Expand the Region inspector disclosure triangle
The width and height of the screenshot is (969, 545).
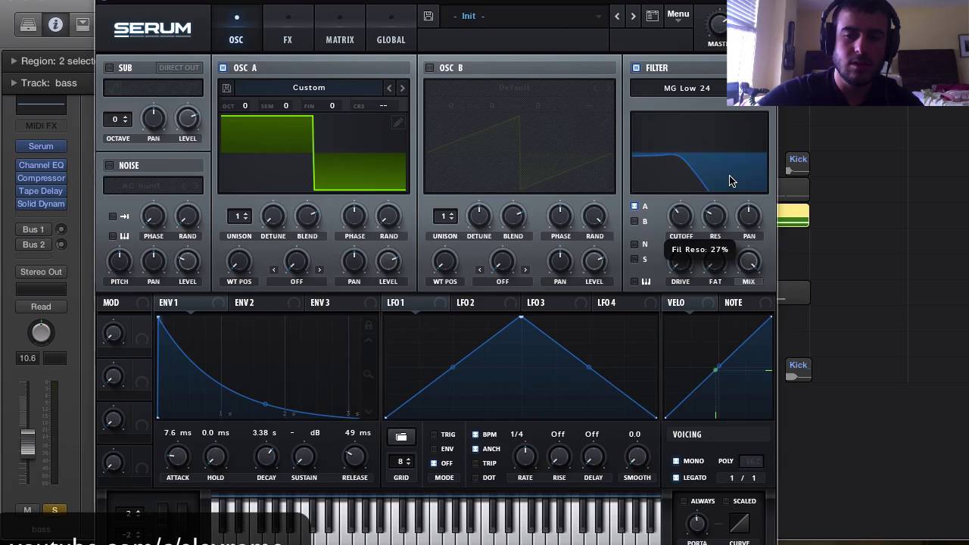[14, 61]
